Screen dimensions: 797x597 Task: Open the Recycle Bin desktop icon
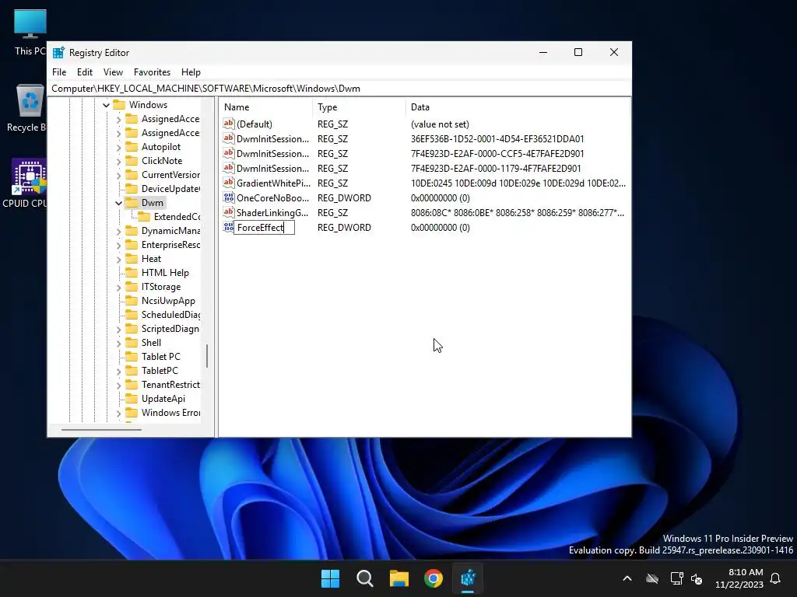29,107
